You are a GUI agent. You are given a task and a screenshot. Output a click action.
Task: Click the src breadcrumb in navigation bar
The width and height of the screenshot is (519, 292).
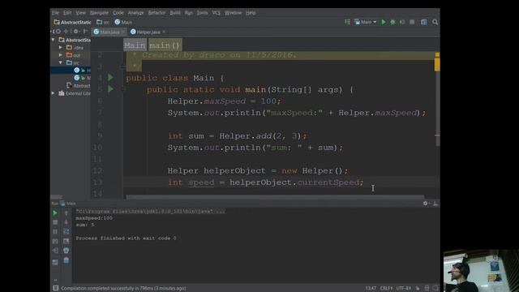click(x=103, y=22)
